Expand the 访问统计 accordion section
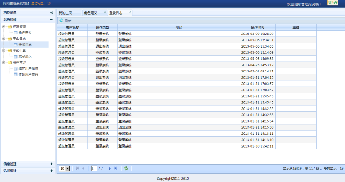345x182 pixels. coord(51,171)
